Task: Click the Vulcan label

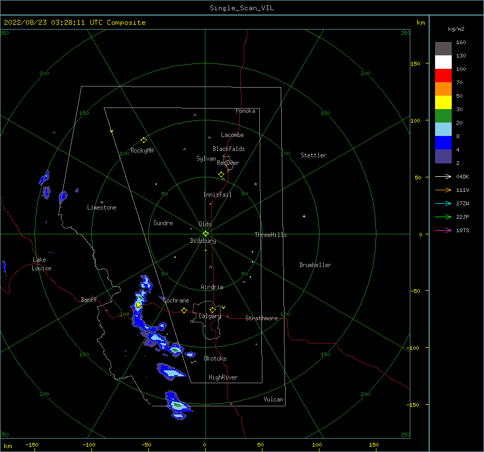Action: [273, 399]
